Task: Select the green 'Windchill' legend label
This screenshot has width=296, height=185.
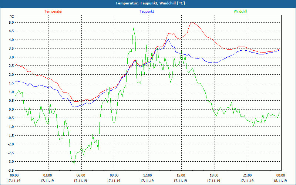Action: [x=240, y=11]
